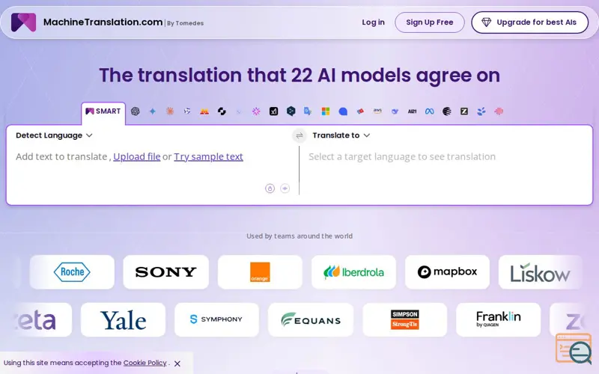
Task: Choose the AI21 model icon
Action: pyautogui.click(x=413, y=111)
